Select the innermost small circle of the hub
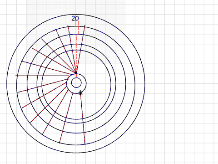 pyautogui.click(x=76, y=83)
